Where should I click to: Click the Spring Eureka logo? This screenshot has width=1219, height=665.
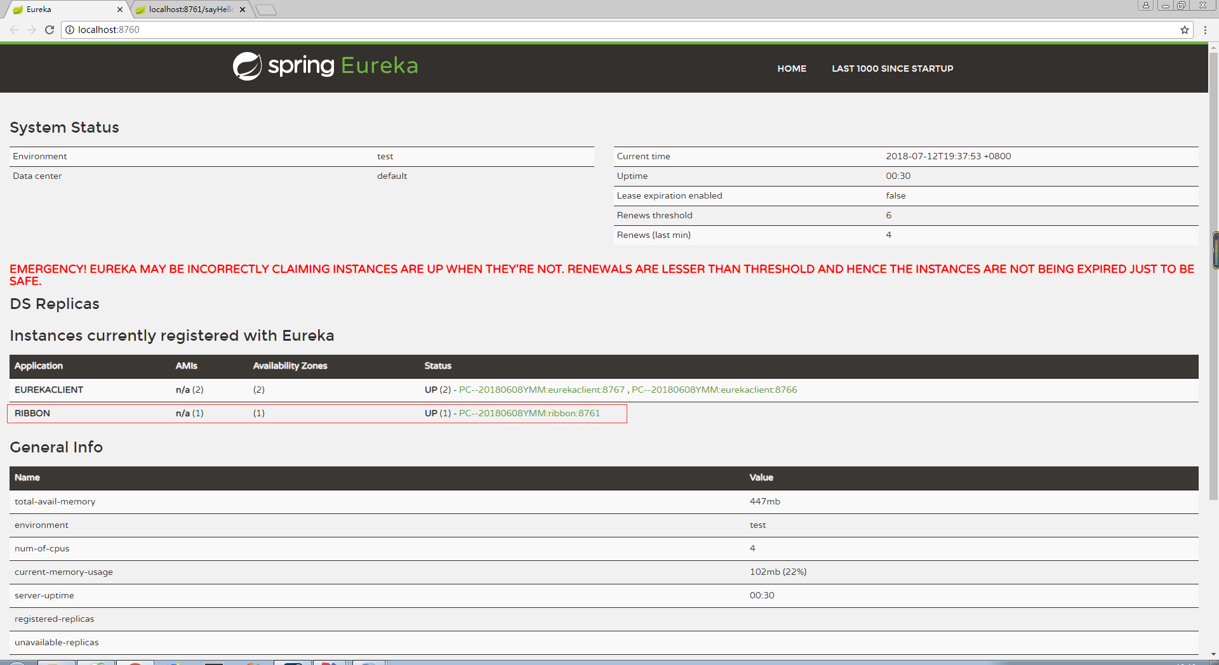(325, 66)
